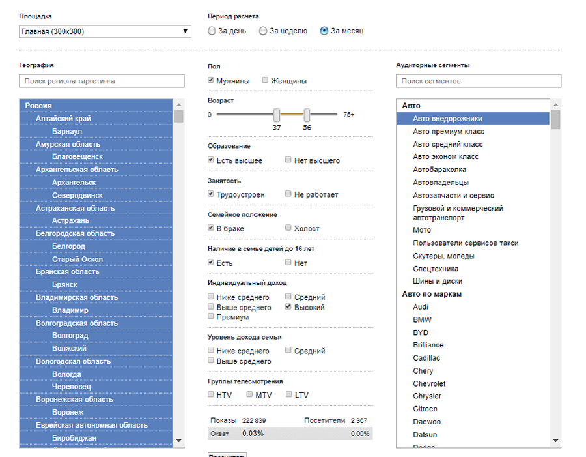Viewport: 586px width, 457px height.
Task: Enable the Нет высшего education checkbox
Action: click(289, 160)
